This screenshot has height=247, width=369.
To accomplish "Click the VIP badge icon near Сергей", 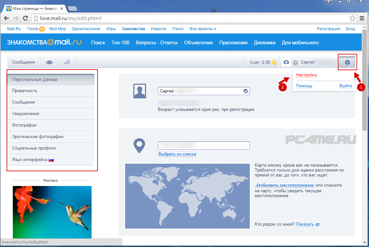I will (x=295, y=63).
